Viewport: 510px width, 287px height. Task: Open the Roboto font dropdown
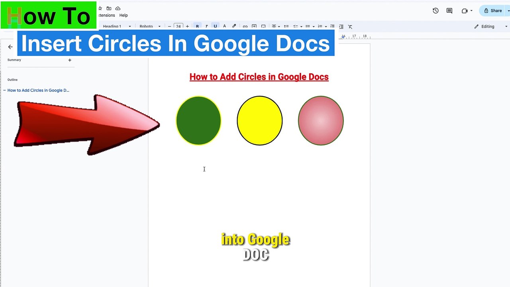pyautogui.click(x=150, y=27)
